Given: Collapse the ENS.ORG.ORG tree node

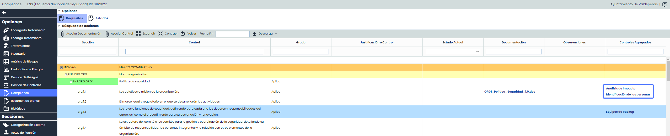Looking at the screenshot, I should point(66,75).
